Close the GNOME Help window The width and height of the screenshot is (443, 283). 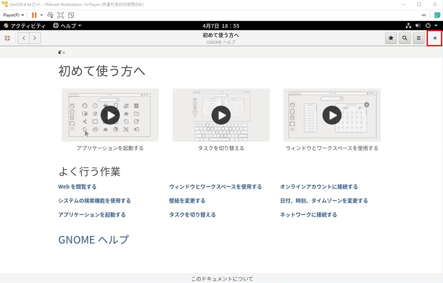click(x=435, y=38)
